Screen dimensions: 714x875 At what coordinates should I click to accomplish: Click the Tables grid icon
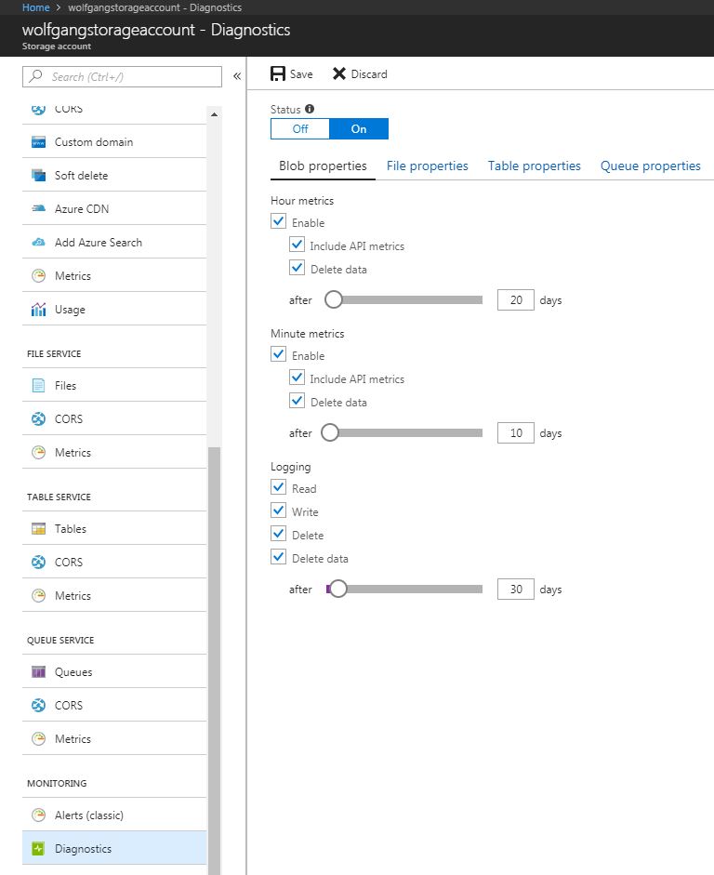pyautogui.click(x=38, y=528)
